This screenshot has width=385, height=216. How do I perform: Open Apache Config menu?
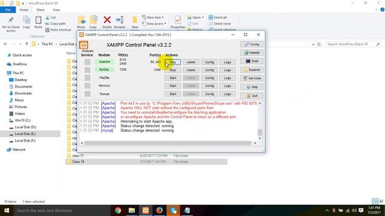(x=209, y=62)
